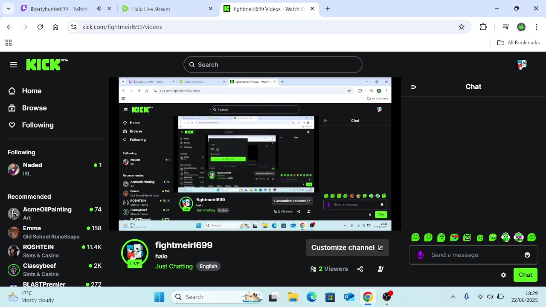Click the address bar URL
Viewport: 546px width, 307px height.
click(x=122, y=27)
